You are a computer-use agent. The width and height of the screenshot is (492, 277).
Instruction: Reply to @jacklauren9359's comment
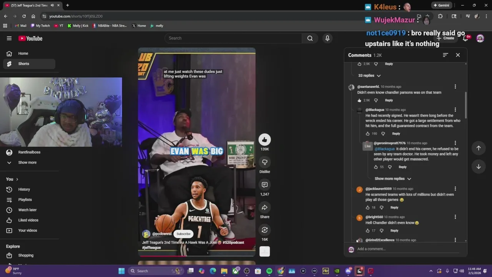tap(394, 207)
